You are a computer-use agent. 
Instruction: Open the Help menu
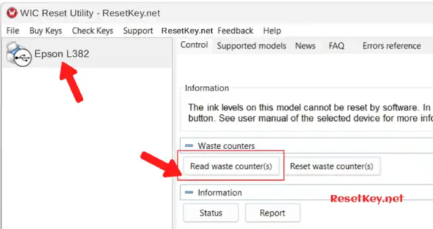tap(272, 31)
